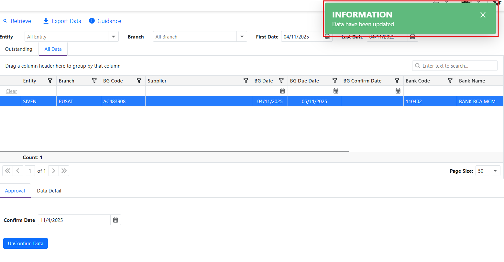Image resolution: width=504 pixels, height=262 pixels.
Task: Open the Guidance info icon
Action: click(x=92, y=21)
